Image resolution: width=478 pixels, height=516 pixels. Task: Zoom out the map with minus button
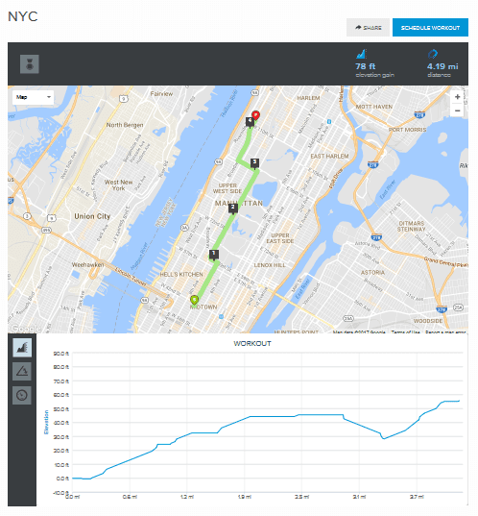coord(457,111)
